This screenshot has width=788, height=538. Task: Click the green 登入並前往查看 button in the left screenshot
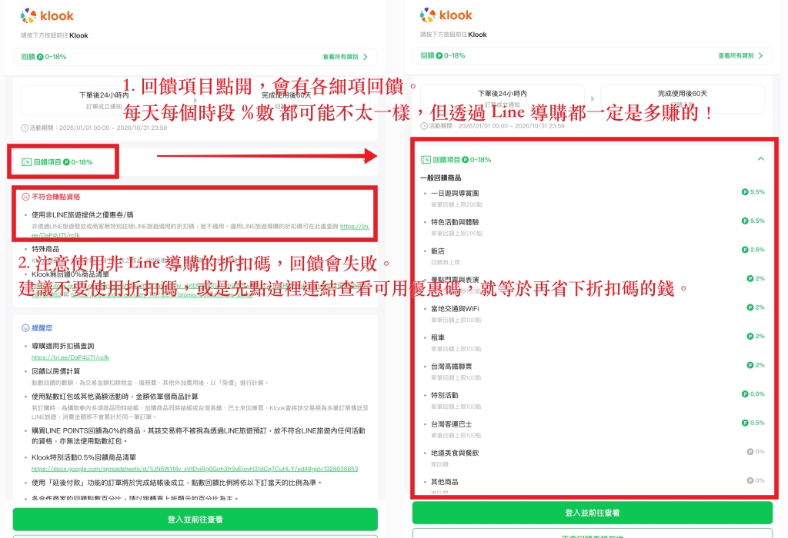195,519
